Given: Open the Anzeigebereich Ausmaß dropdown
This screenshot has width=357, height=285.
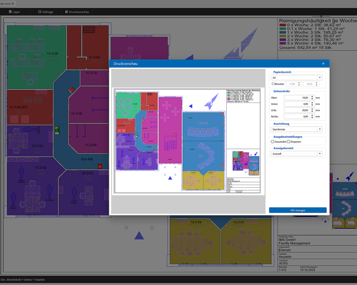Looking at the screenshot, I should 297,153.
